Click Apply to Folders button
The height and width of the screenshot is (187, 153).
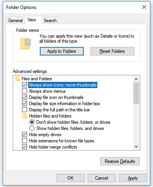[62, 51]
